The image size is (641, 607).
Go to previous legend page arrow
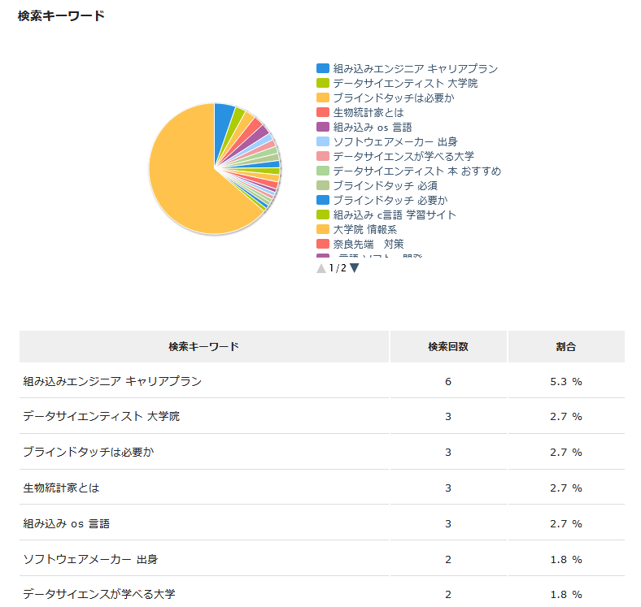pyautogui.click(x=321, y=268)
